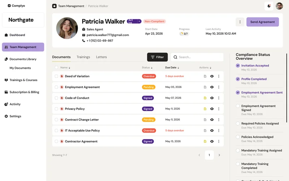Open row menu for Code of Conduct
Screen dimensions: 289x181
[x=219, y=98]
